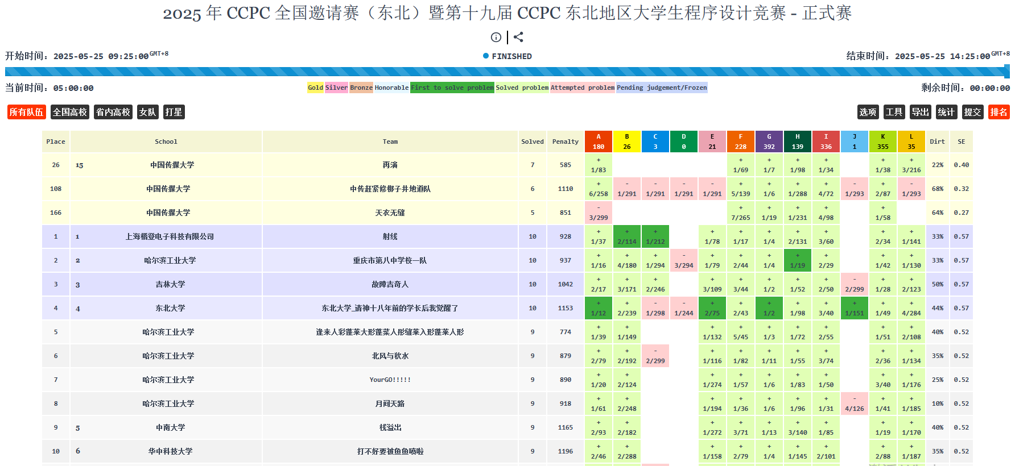Click problem K green header
Screen dimensions: 1015x466
883,142
